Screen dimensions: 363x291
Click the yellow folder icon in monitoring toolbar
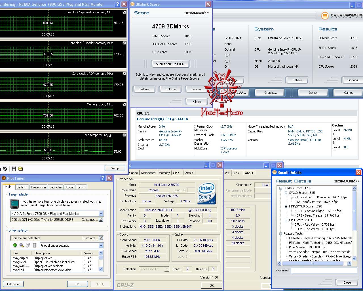20,169
